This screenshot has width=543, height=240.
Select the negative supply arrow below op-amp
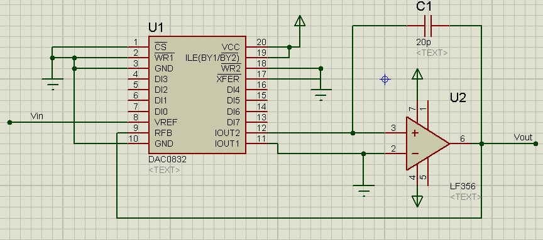tap(417, 201)
